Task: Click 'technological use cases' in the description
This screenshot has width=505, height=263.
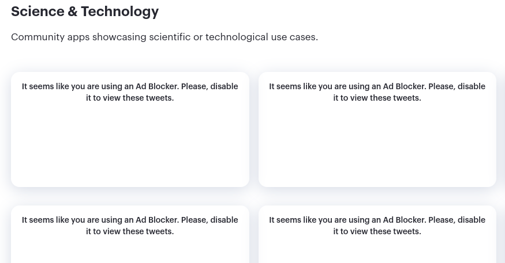Action: 261,37
